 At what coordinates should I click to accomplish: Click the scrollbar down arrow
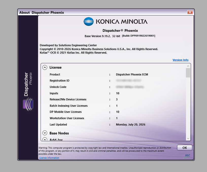click(x=188, y=138)
